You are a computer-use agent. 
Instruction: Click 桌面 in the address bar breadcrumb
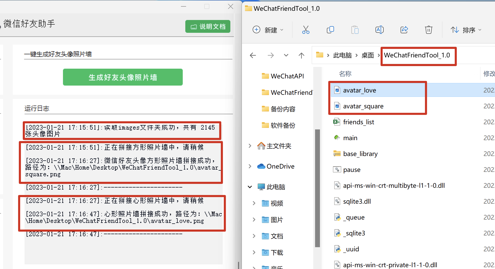point(368,55)
